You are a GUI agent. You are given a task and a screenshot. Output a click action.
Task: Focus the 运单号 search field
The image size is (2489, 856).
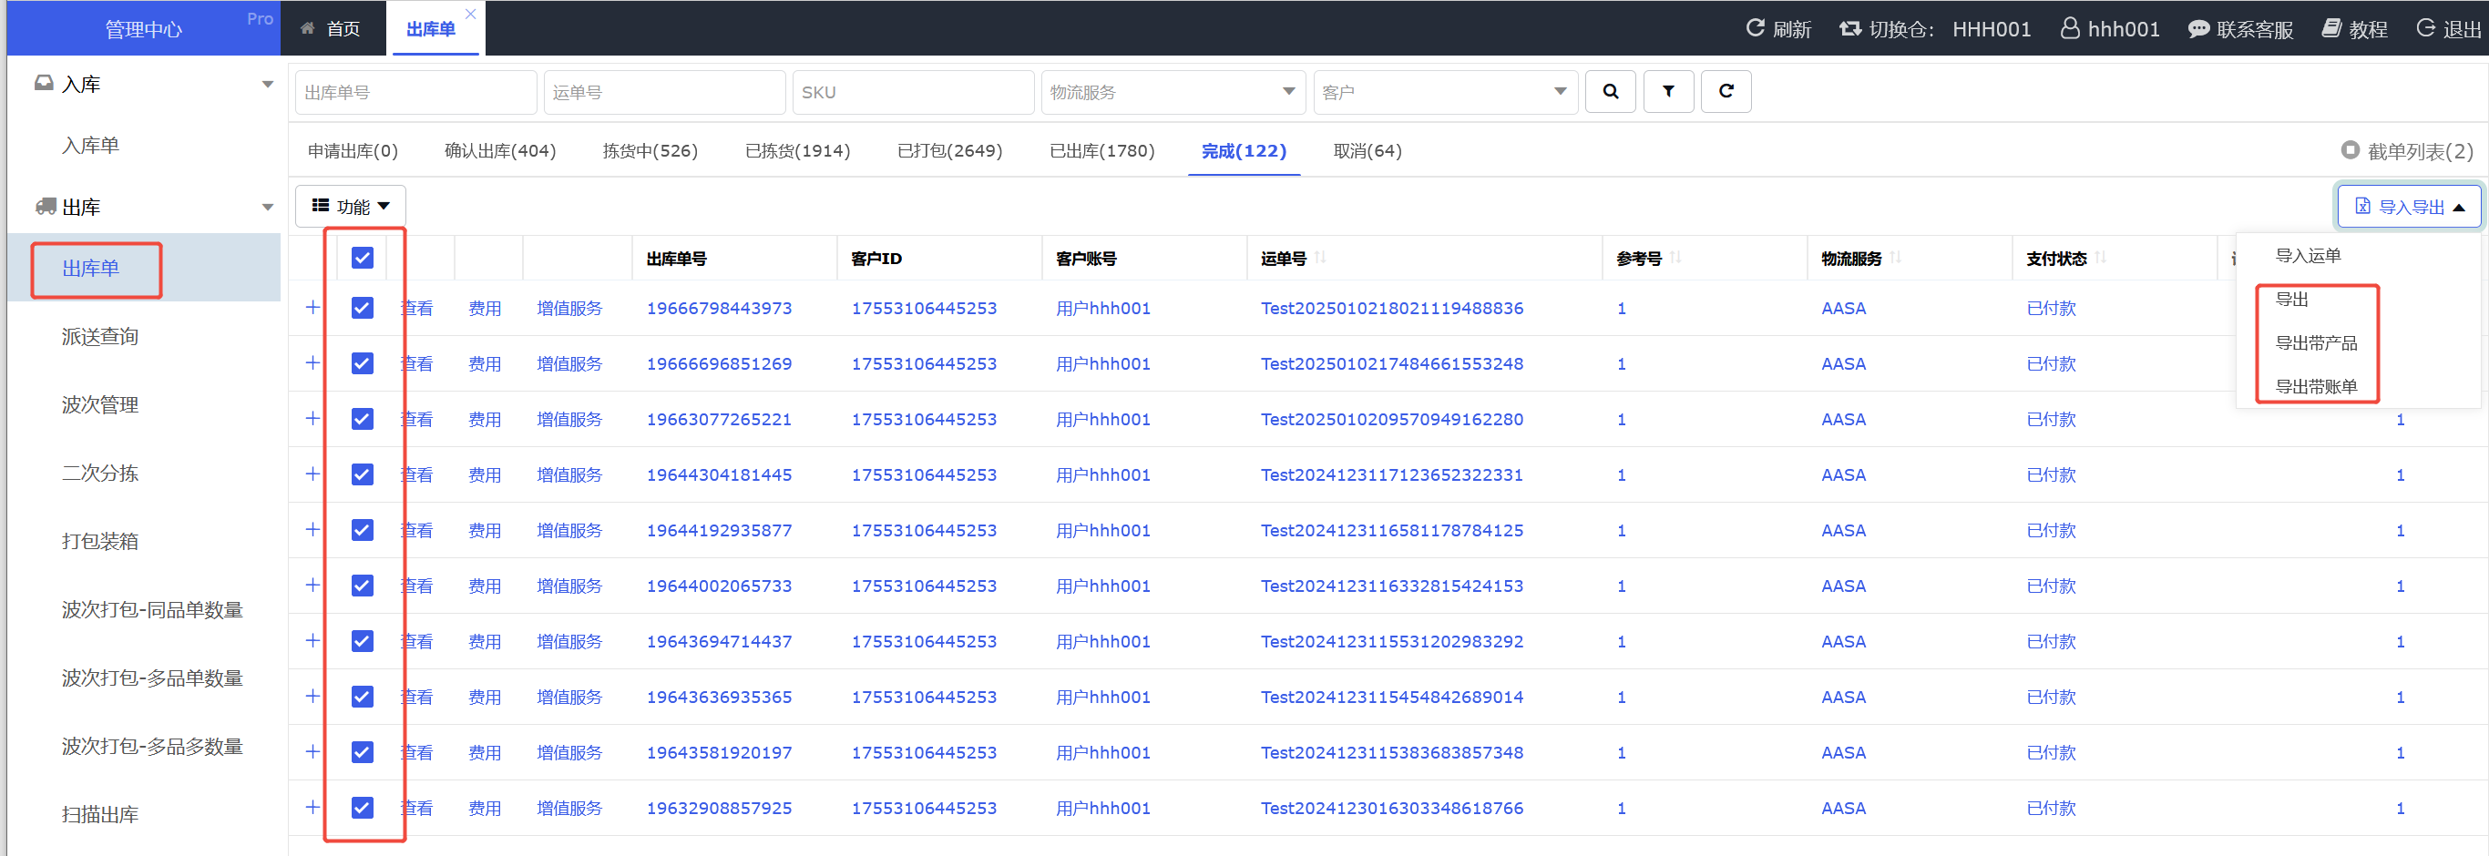click(664, 92)
